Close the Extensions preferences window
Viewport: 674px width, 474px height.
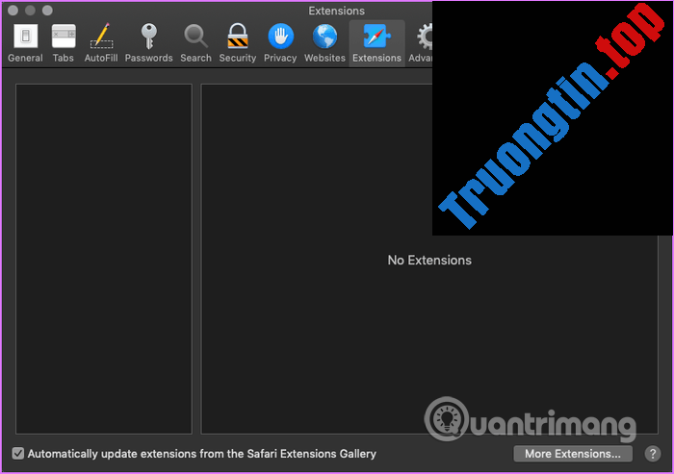click(13, 10)
